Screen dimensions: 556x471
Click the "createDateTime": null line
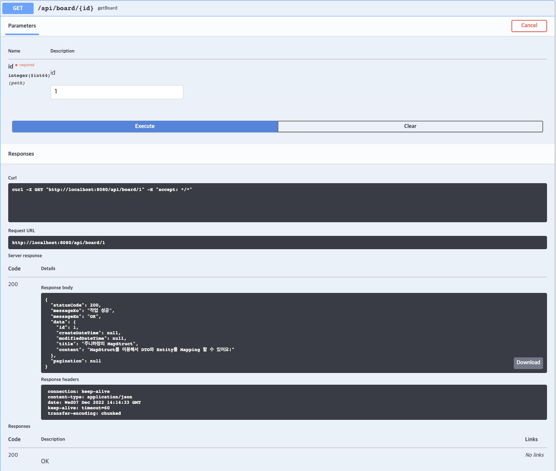click(89, 333)
